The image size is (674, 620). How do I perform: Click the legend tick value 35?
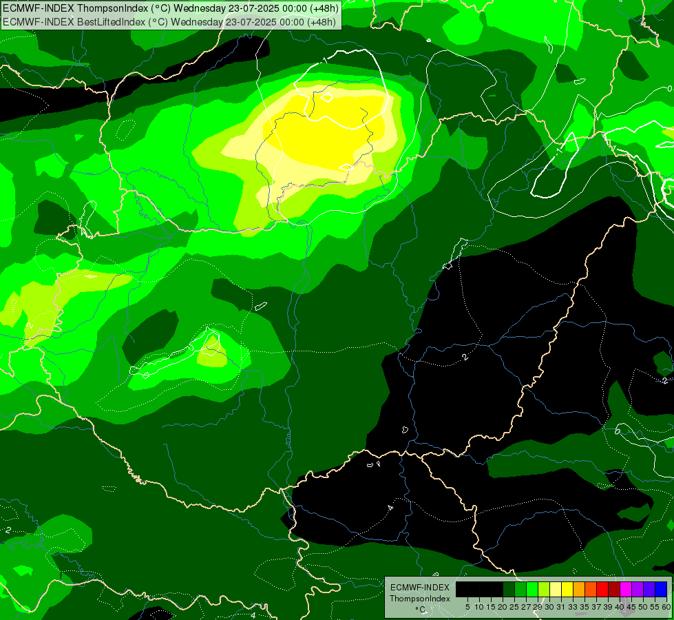pos(585,607)
